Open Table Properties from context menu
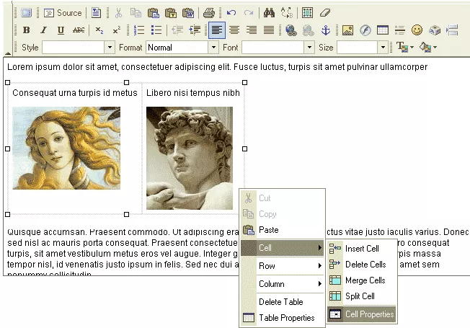The image size is (470, 328). (x=283, y=318)
